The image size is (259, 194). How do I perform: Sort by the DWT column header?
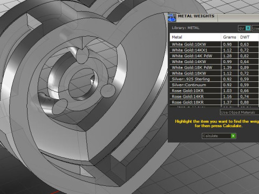pos(249,37)
